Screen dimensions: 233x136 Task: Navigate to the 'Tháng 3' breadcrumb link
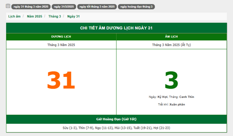tap(55, 17)
